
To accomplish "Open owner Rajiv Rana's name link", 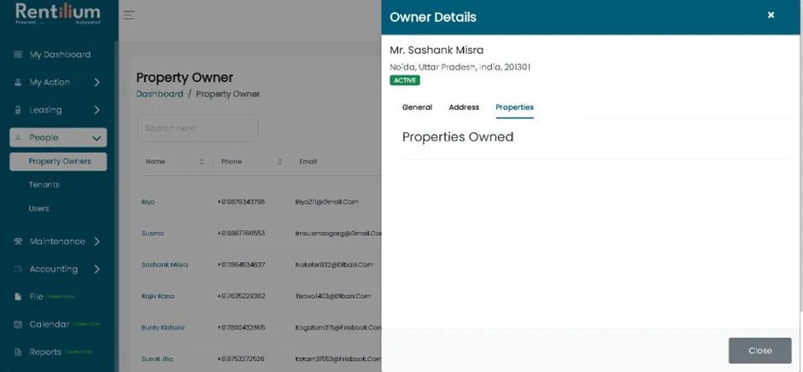I will 158,296.
